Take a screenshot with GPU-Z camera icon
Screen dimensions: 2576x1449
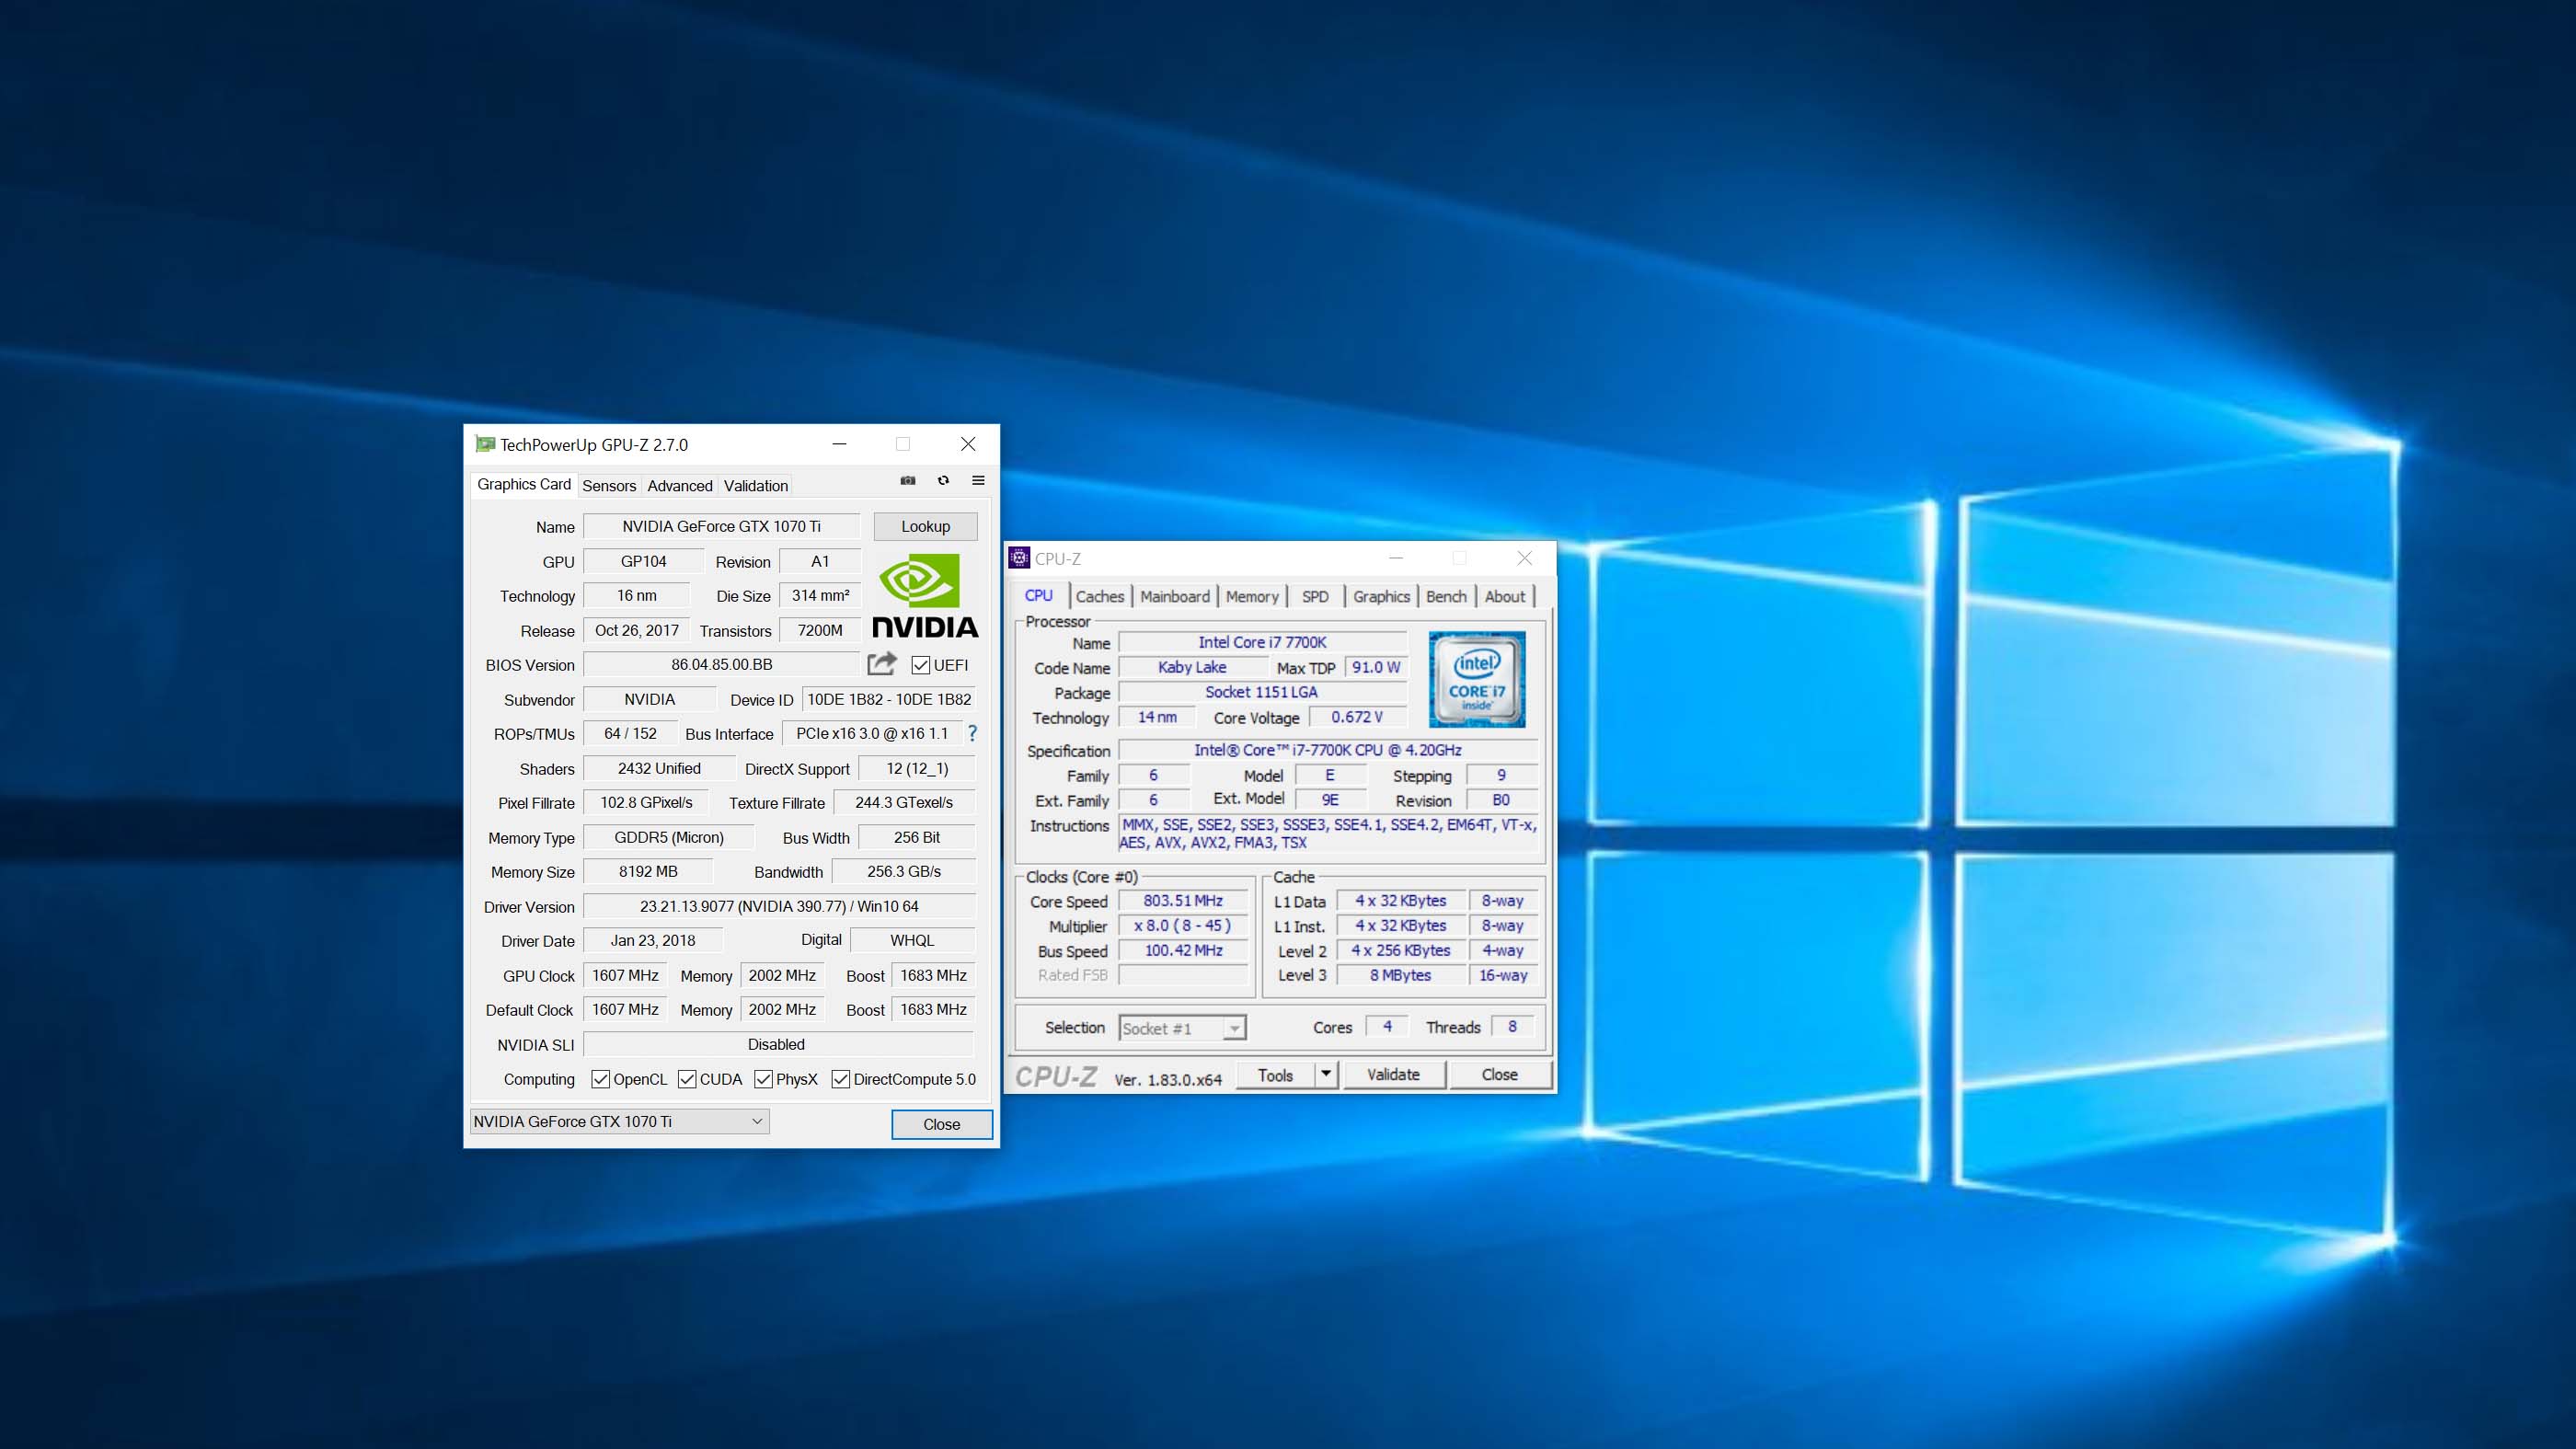[907, 481]
